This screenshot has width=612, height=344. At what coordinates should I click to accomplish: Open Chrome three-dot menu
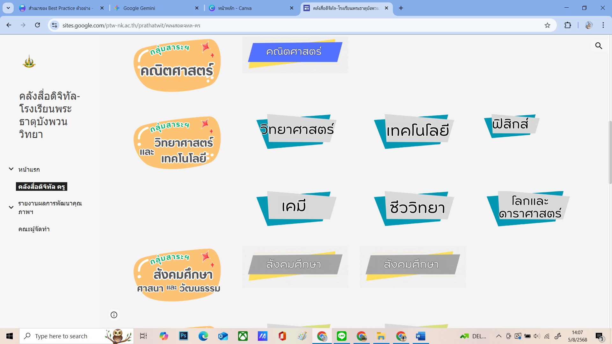(603, 25)
